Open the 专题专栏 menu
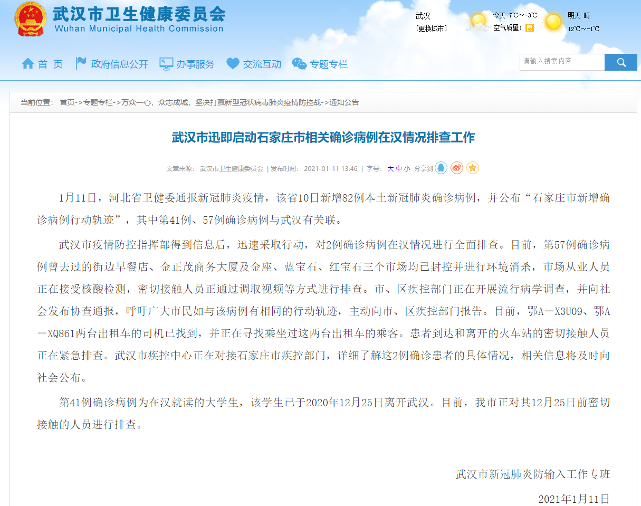 pyautogui.click(x=320, y=64)
